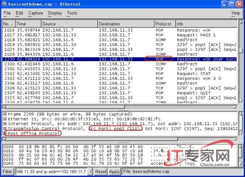Select packet 2304 ICMP Redirect row
245x177 pixels.
coord(120,83)
